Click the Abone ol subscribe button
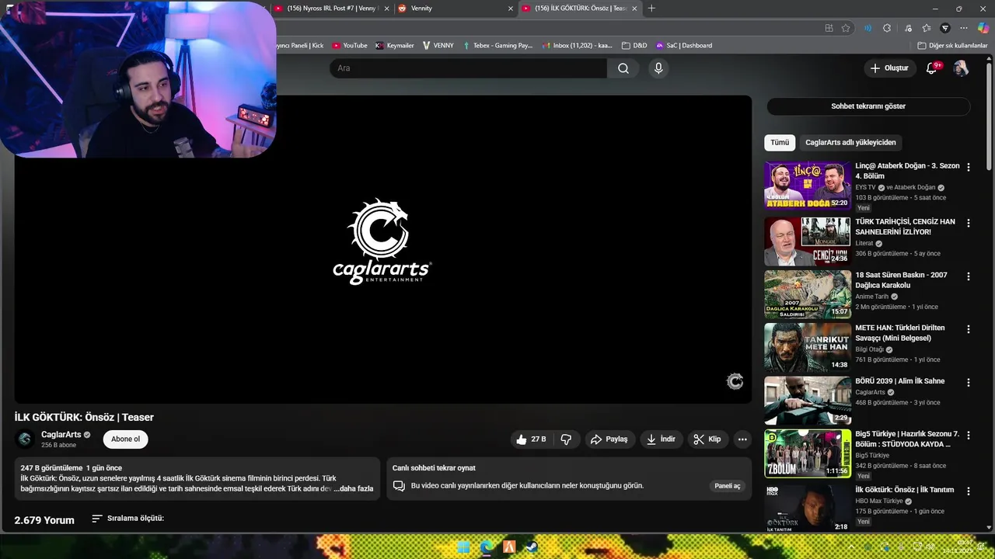The height and width of the screenshot is (559, 995). point(125,439)
